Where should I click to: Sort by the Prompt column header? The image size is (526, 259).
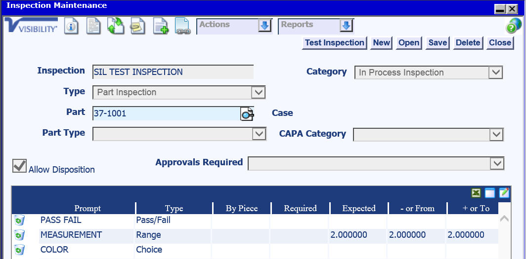88,209
